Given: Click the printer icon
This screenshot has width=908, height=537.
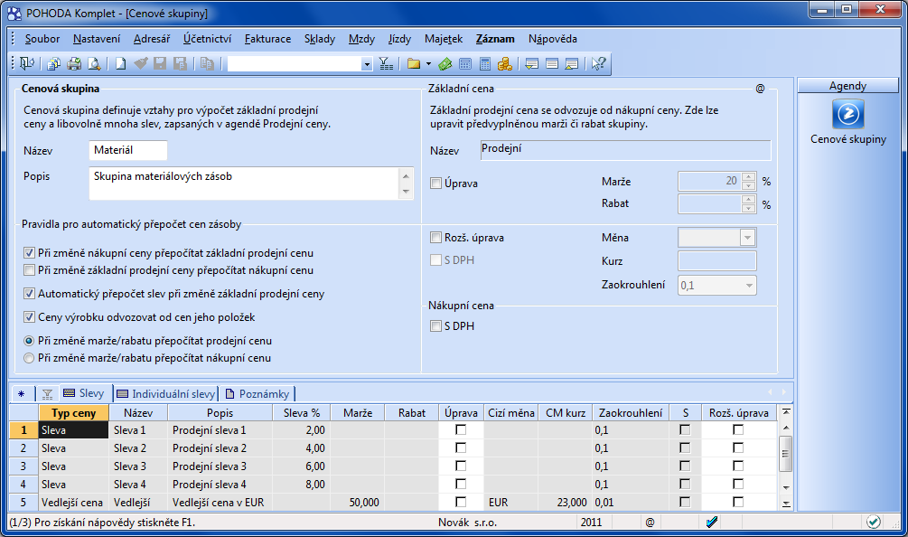Looking at the screenshot, I should [74, 63].
